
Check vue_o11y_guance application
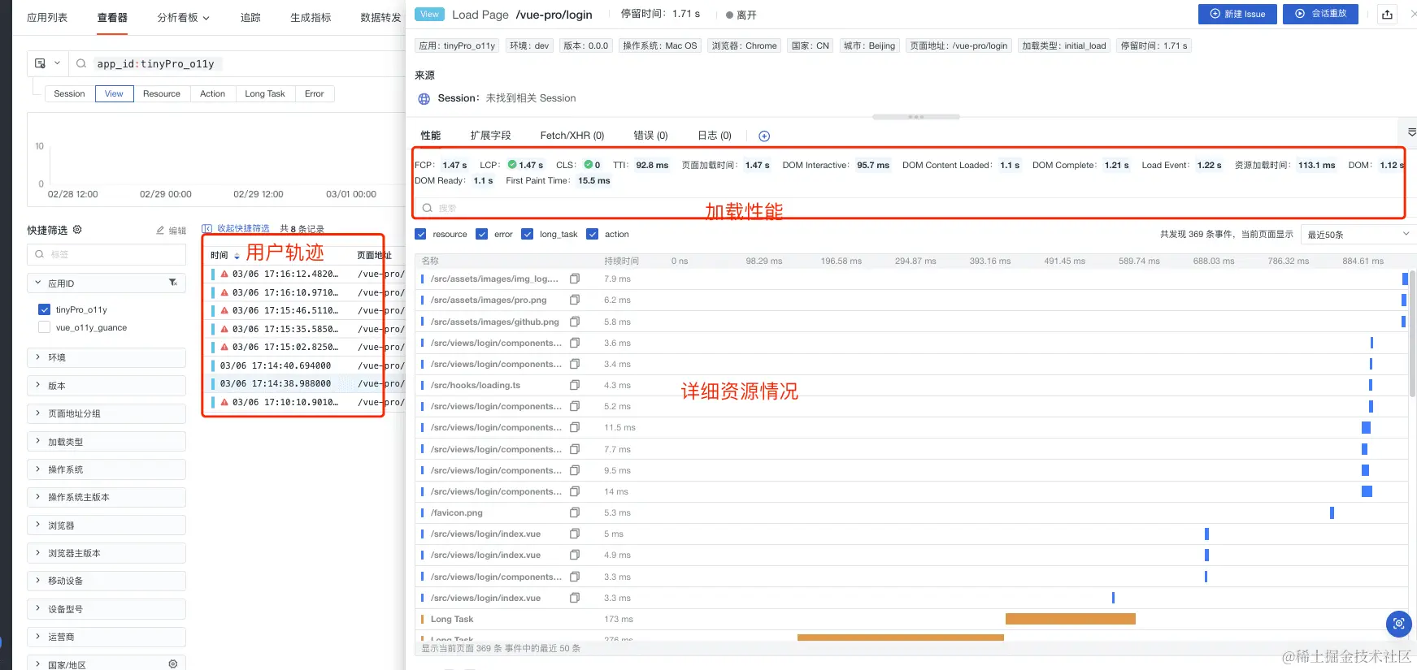pos(44,327)
